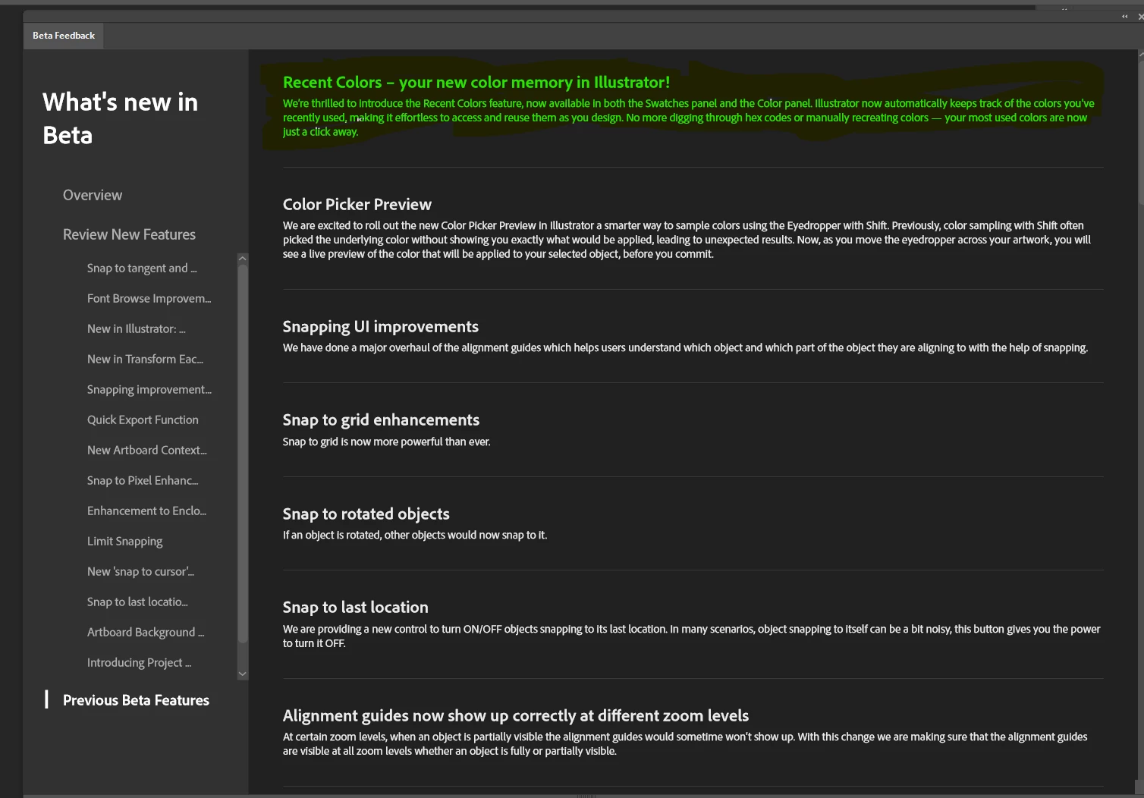This screenshot has width=1144, height=798.
Task: Open 'Snap to tangent and...' item
Action: 142,268
